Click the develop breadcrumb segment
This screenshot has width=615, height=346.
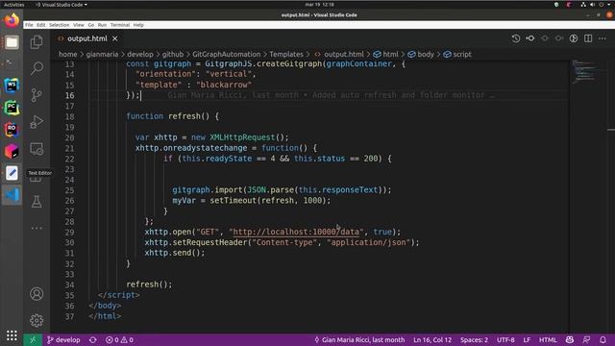tap(140, 54)
